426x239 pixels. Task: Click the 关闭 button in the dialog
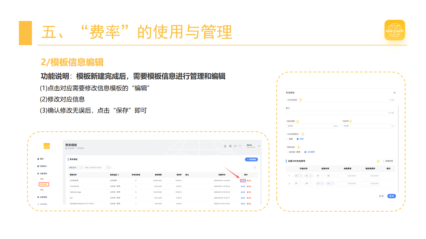pos(381,196)
